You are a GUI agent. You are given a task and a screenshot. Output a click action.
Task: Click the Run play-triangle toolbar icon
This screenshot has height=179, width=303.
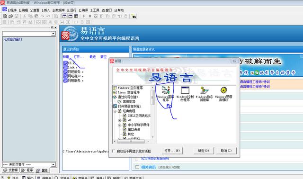[x=84, y=16]
